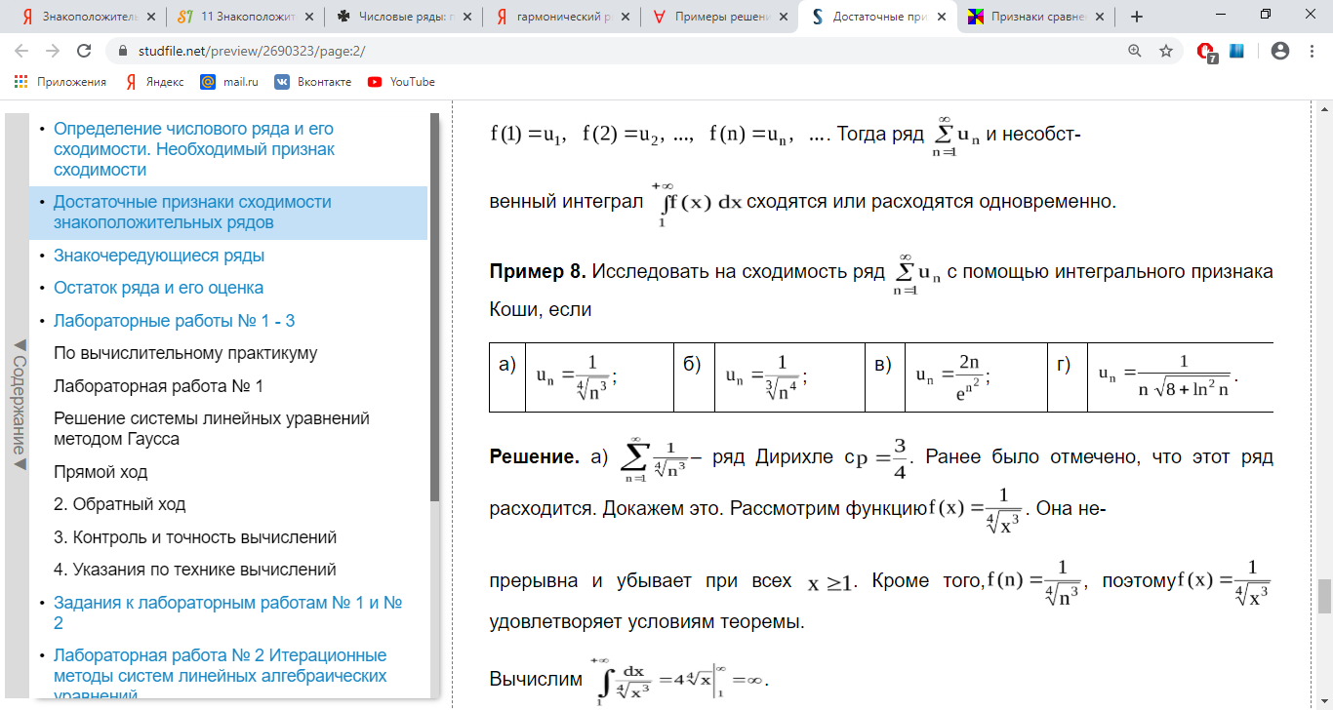This screenshot has height=710, width=1333.
Task: Reload the current page
Action: click(x=84, y=52)
